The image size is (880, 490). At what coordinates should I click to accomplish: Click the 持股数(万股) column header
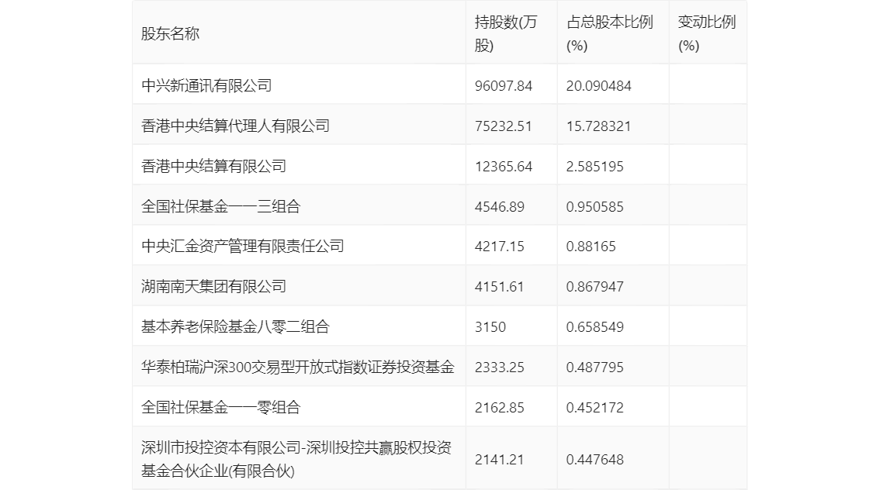[x=506, y=33]
